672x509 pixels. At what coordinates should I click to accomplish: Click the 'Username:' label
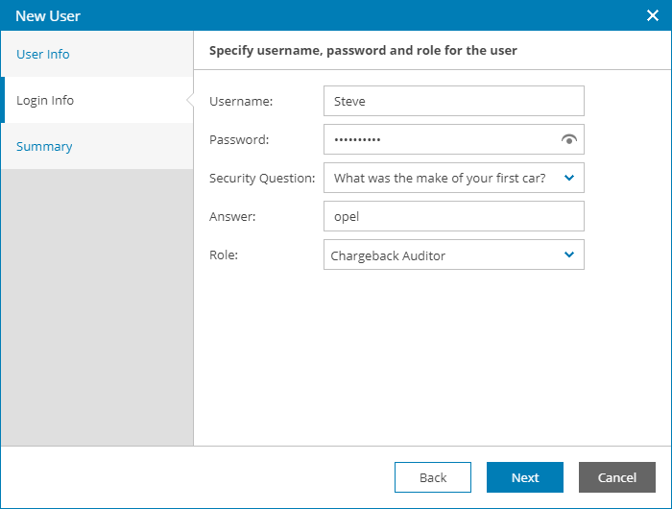[x=241, y=101]
